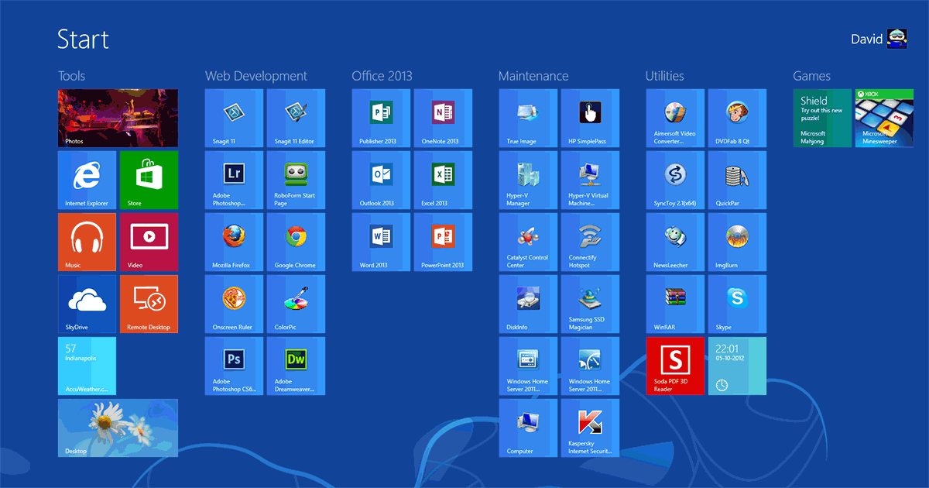
Task: Launch DVDFab 8 Qt tile
Action: point(737,118)
